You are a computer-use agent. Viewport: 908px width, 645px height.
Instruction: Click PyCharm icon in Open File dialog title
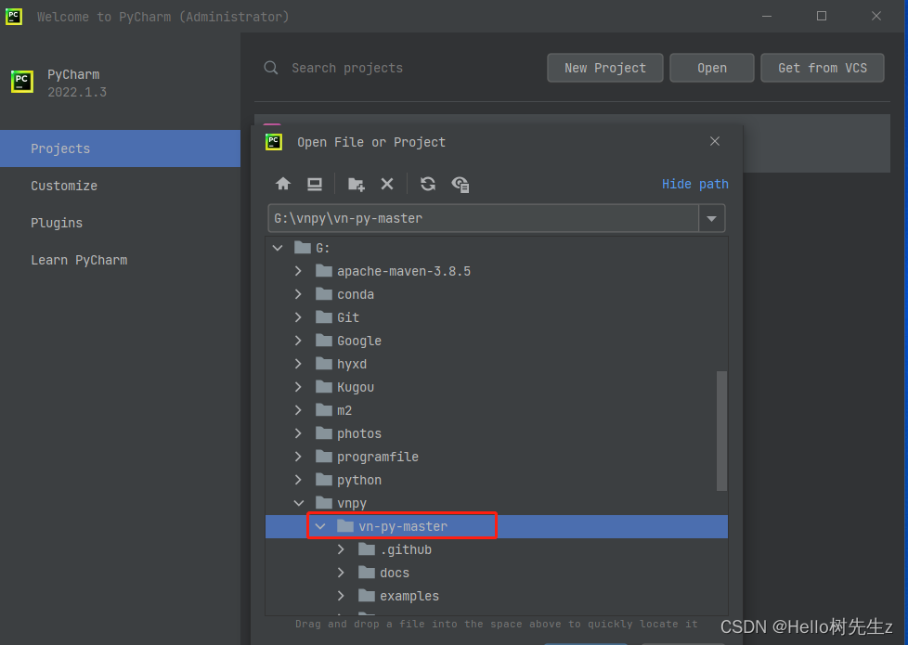coord(274,142)
